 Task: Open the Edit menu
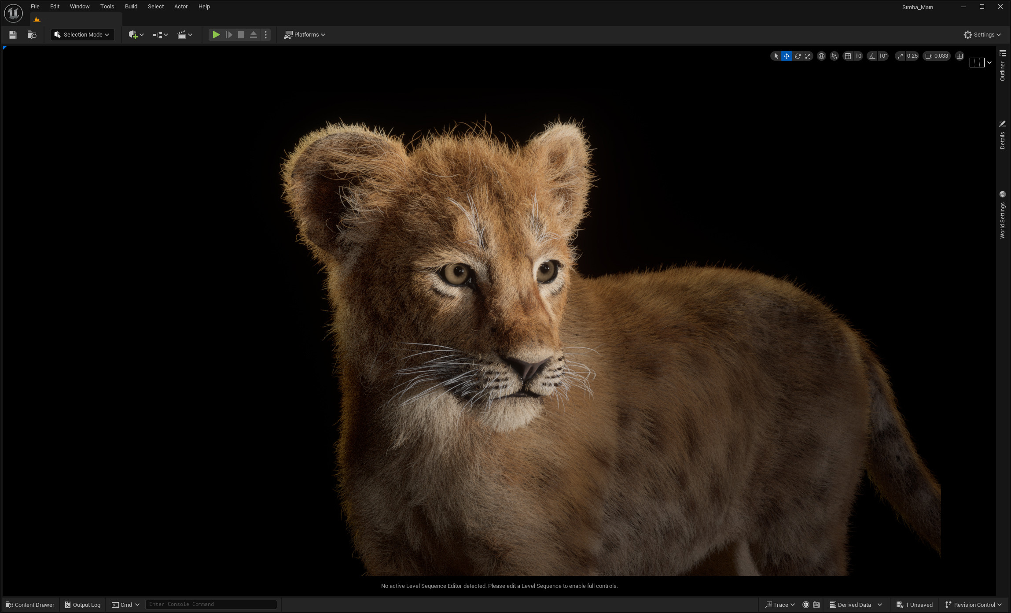[x=55, y=7]
